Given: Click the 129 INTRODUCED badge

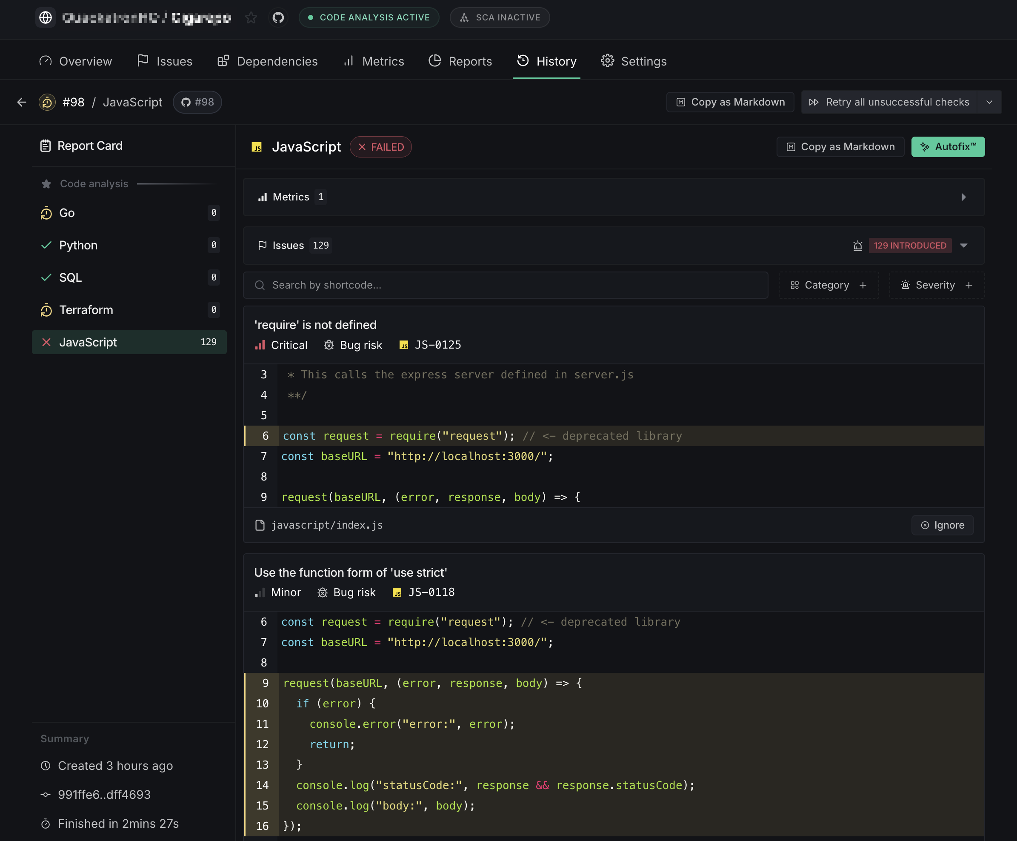Looking at the screenshot, I should coord(909,246).
